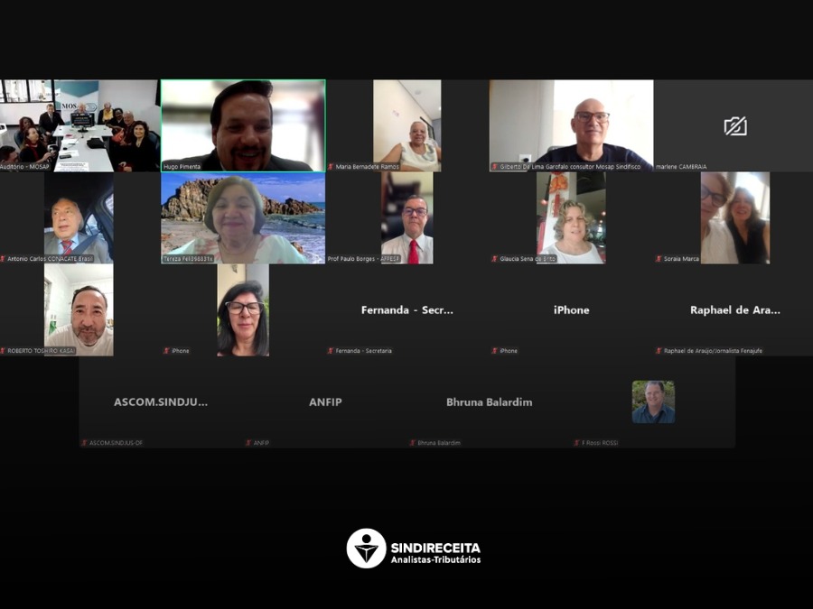813x609 pixels.
Task: Click F Rossi's small profile picture
Action: click(x=652, y=401)
